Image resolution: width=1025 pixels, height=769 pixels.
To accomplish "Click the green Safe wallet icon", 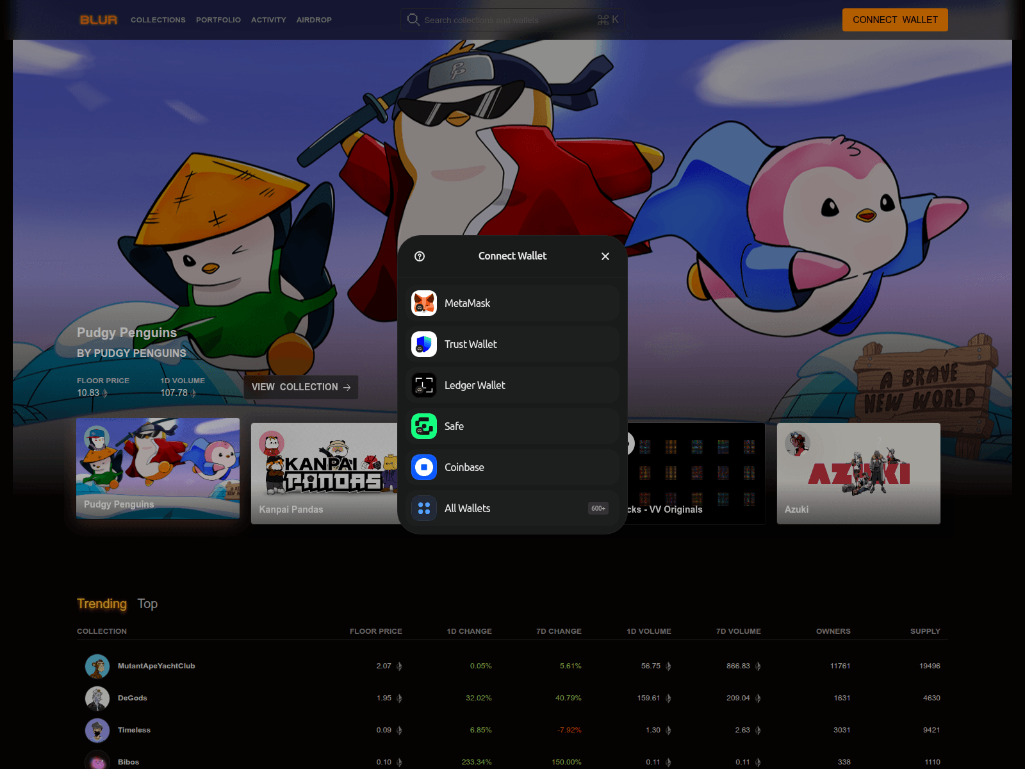I will click(x=424, y=426).
